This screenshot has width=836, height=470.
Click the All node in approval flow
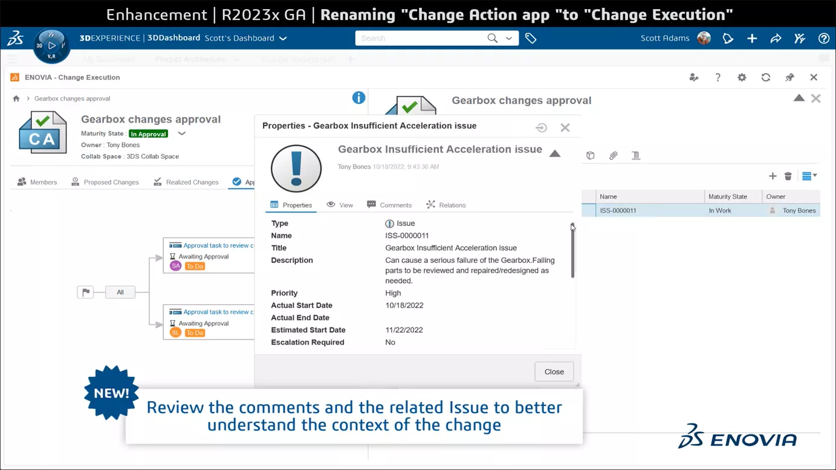click(120, 292)
